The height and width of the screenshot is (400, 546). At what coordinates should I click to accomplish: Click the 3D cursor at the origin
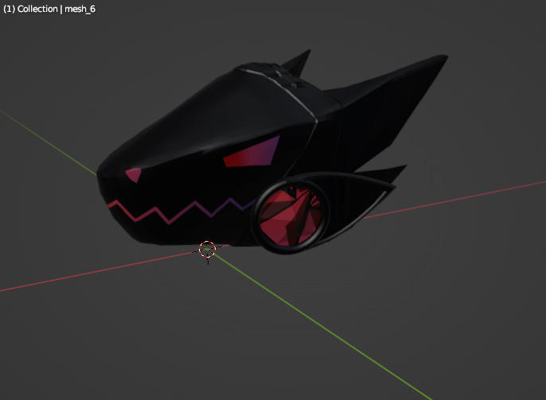click(x=207, y=250)
